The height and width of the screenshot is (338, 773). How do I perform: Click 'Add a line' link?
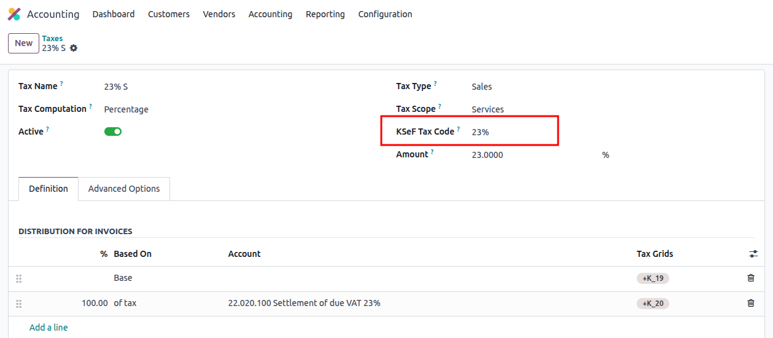(49, 328)
